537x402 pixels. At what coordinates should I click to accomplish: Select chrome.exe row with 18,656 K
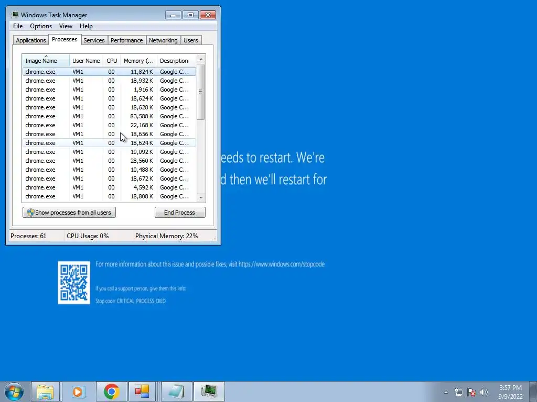click(109, 134)
